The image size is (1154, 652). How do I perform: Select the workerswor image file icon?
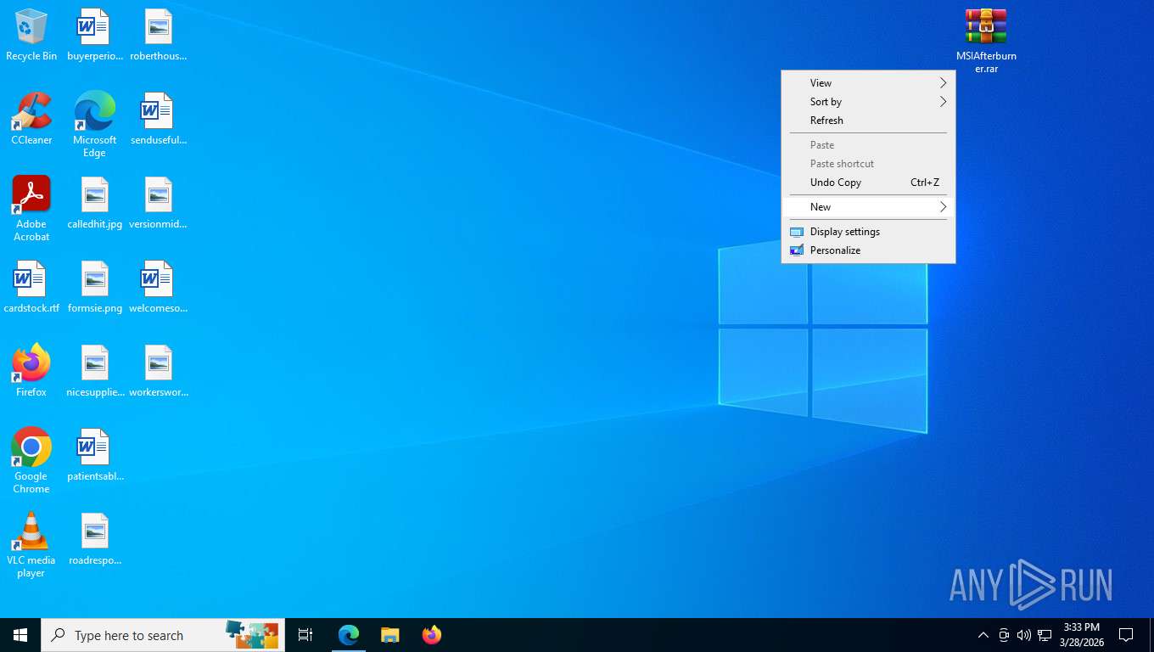pos(158,371)
